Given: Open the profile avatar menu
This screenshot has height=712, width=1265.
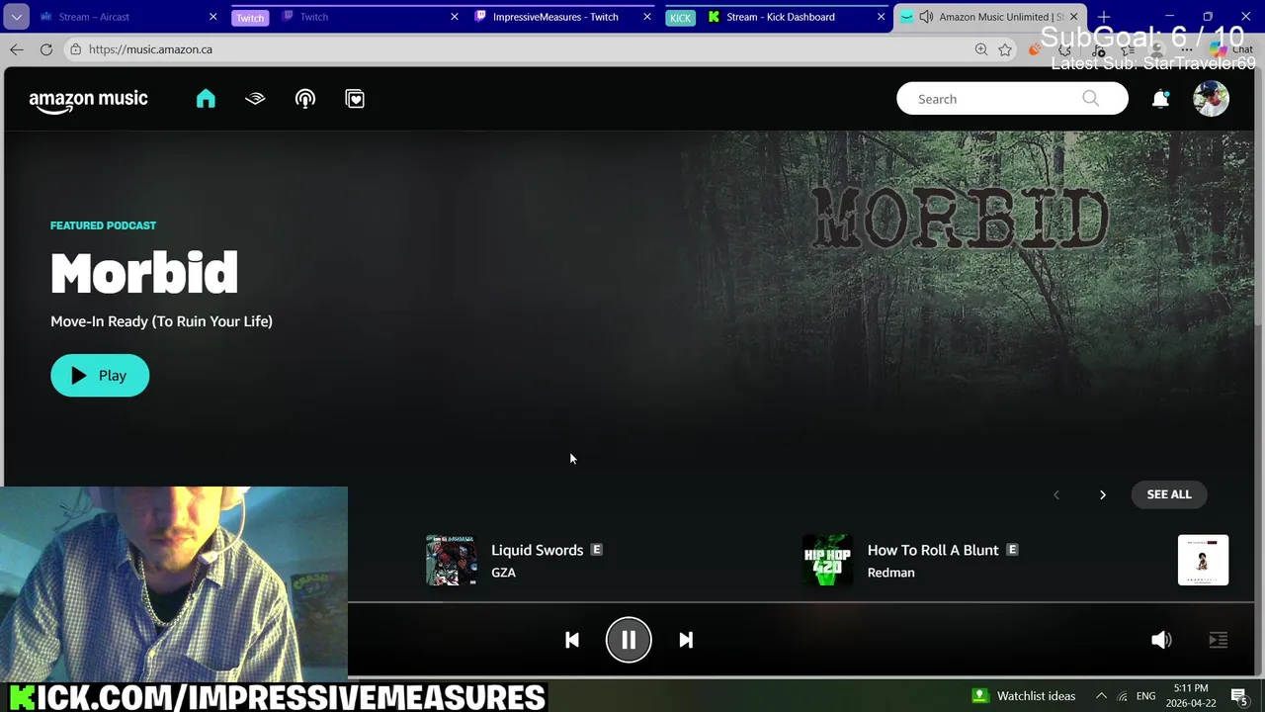Looking at the screenshot, I should click(1211, 99).
